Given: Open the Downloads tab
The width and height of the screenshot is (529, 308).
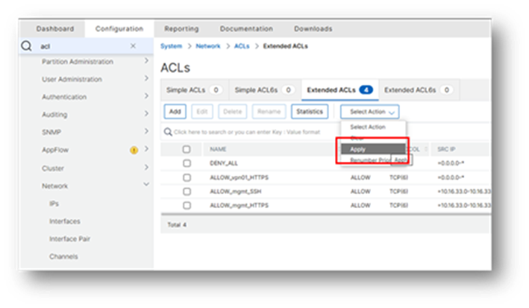Looking at the screenshot, I should click(x=313, y=28).
